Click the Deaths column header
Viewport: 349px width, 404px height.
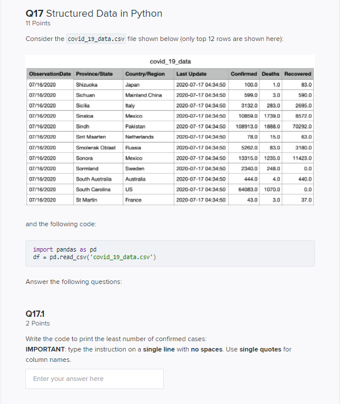click(271, 74)
